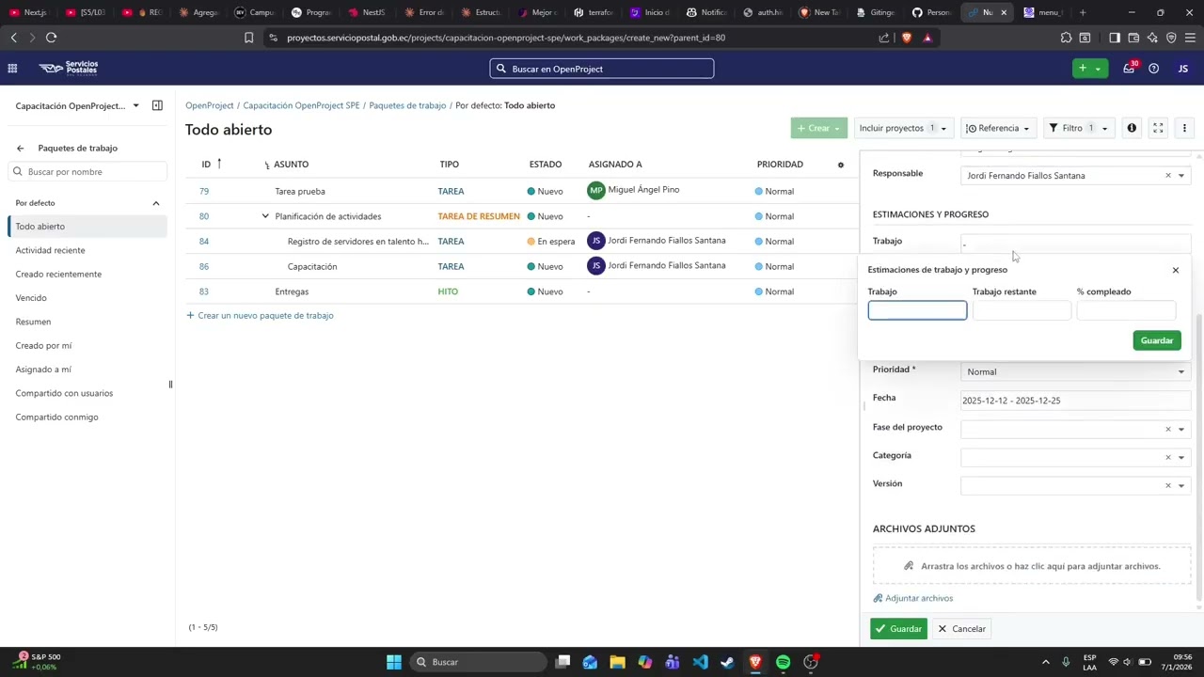The height and width of the screenshot is (677, 1204).
Task: Open Spotify from the taskbar
Action: (784, 662)
